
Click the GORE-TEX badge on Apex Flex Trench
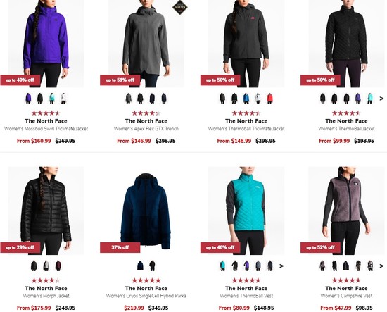[x=179, y=7]
